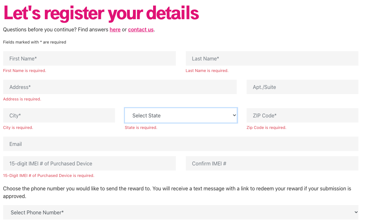Click the Email input field
This screenshot has height=223, width=369.
tap(181, 144)
